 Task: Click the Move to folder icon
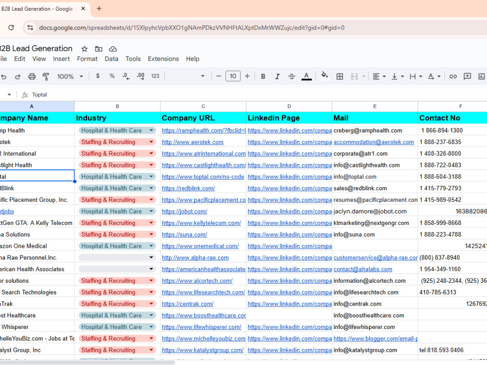coord(98,49)
